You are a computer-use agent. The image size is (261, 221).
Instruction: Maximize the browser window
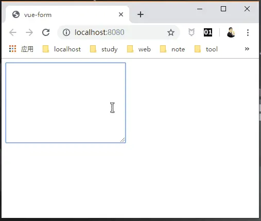coord(223,9)
